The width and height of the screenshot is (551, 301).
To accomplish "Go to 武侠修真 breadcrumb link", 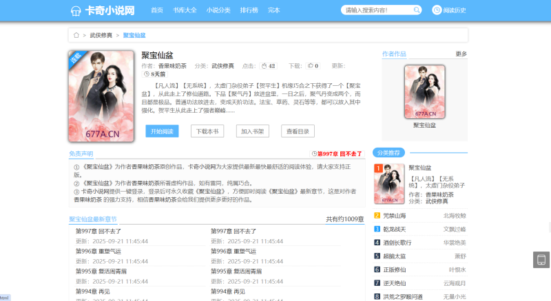I will [x=101, y=35].
